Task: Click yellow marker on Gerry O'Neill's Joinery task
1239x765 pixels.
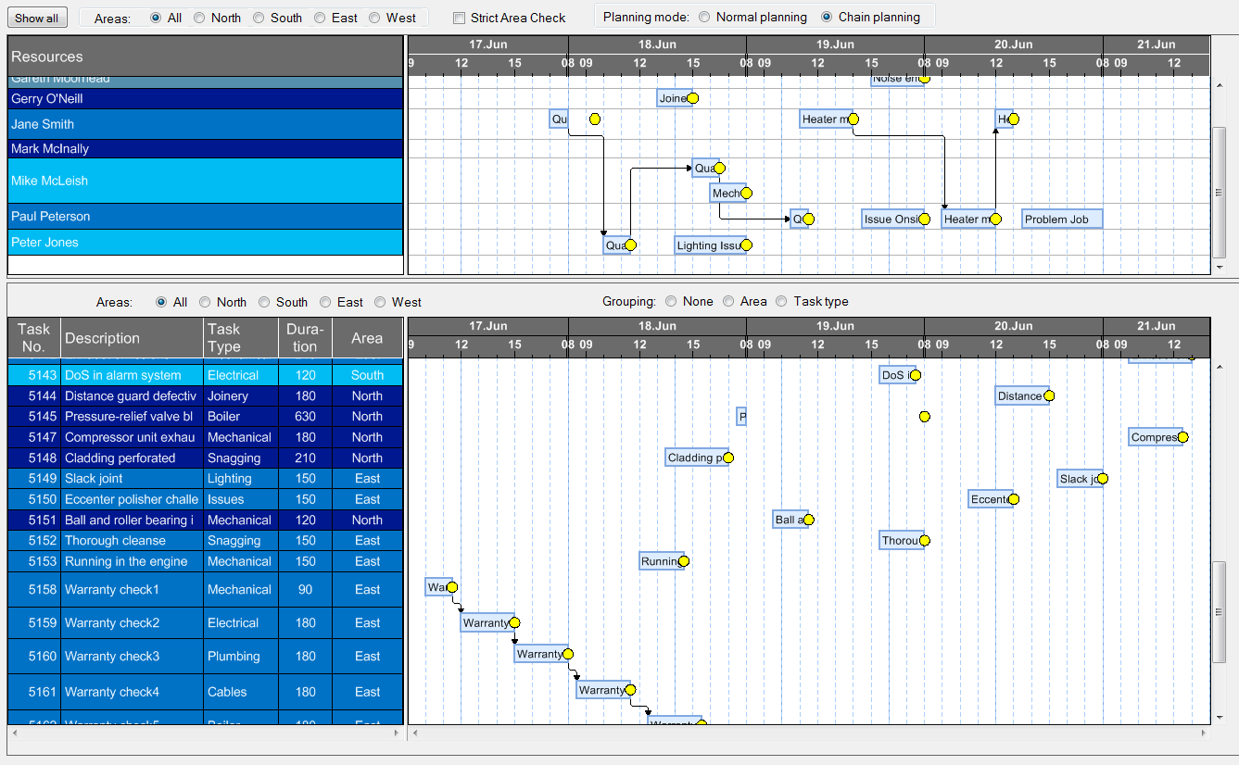Action: (692, 98)
